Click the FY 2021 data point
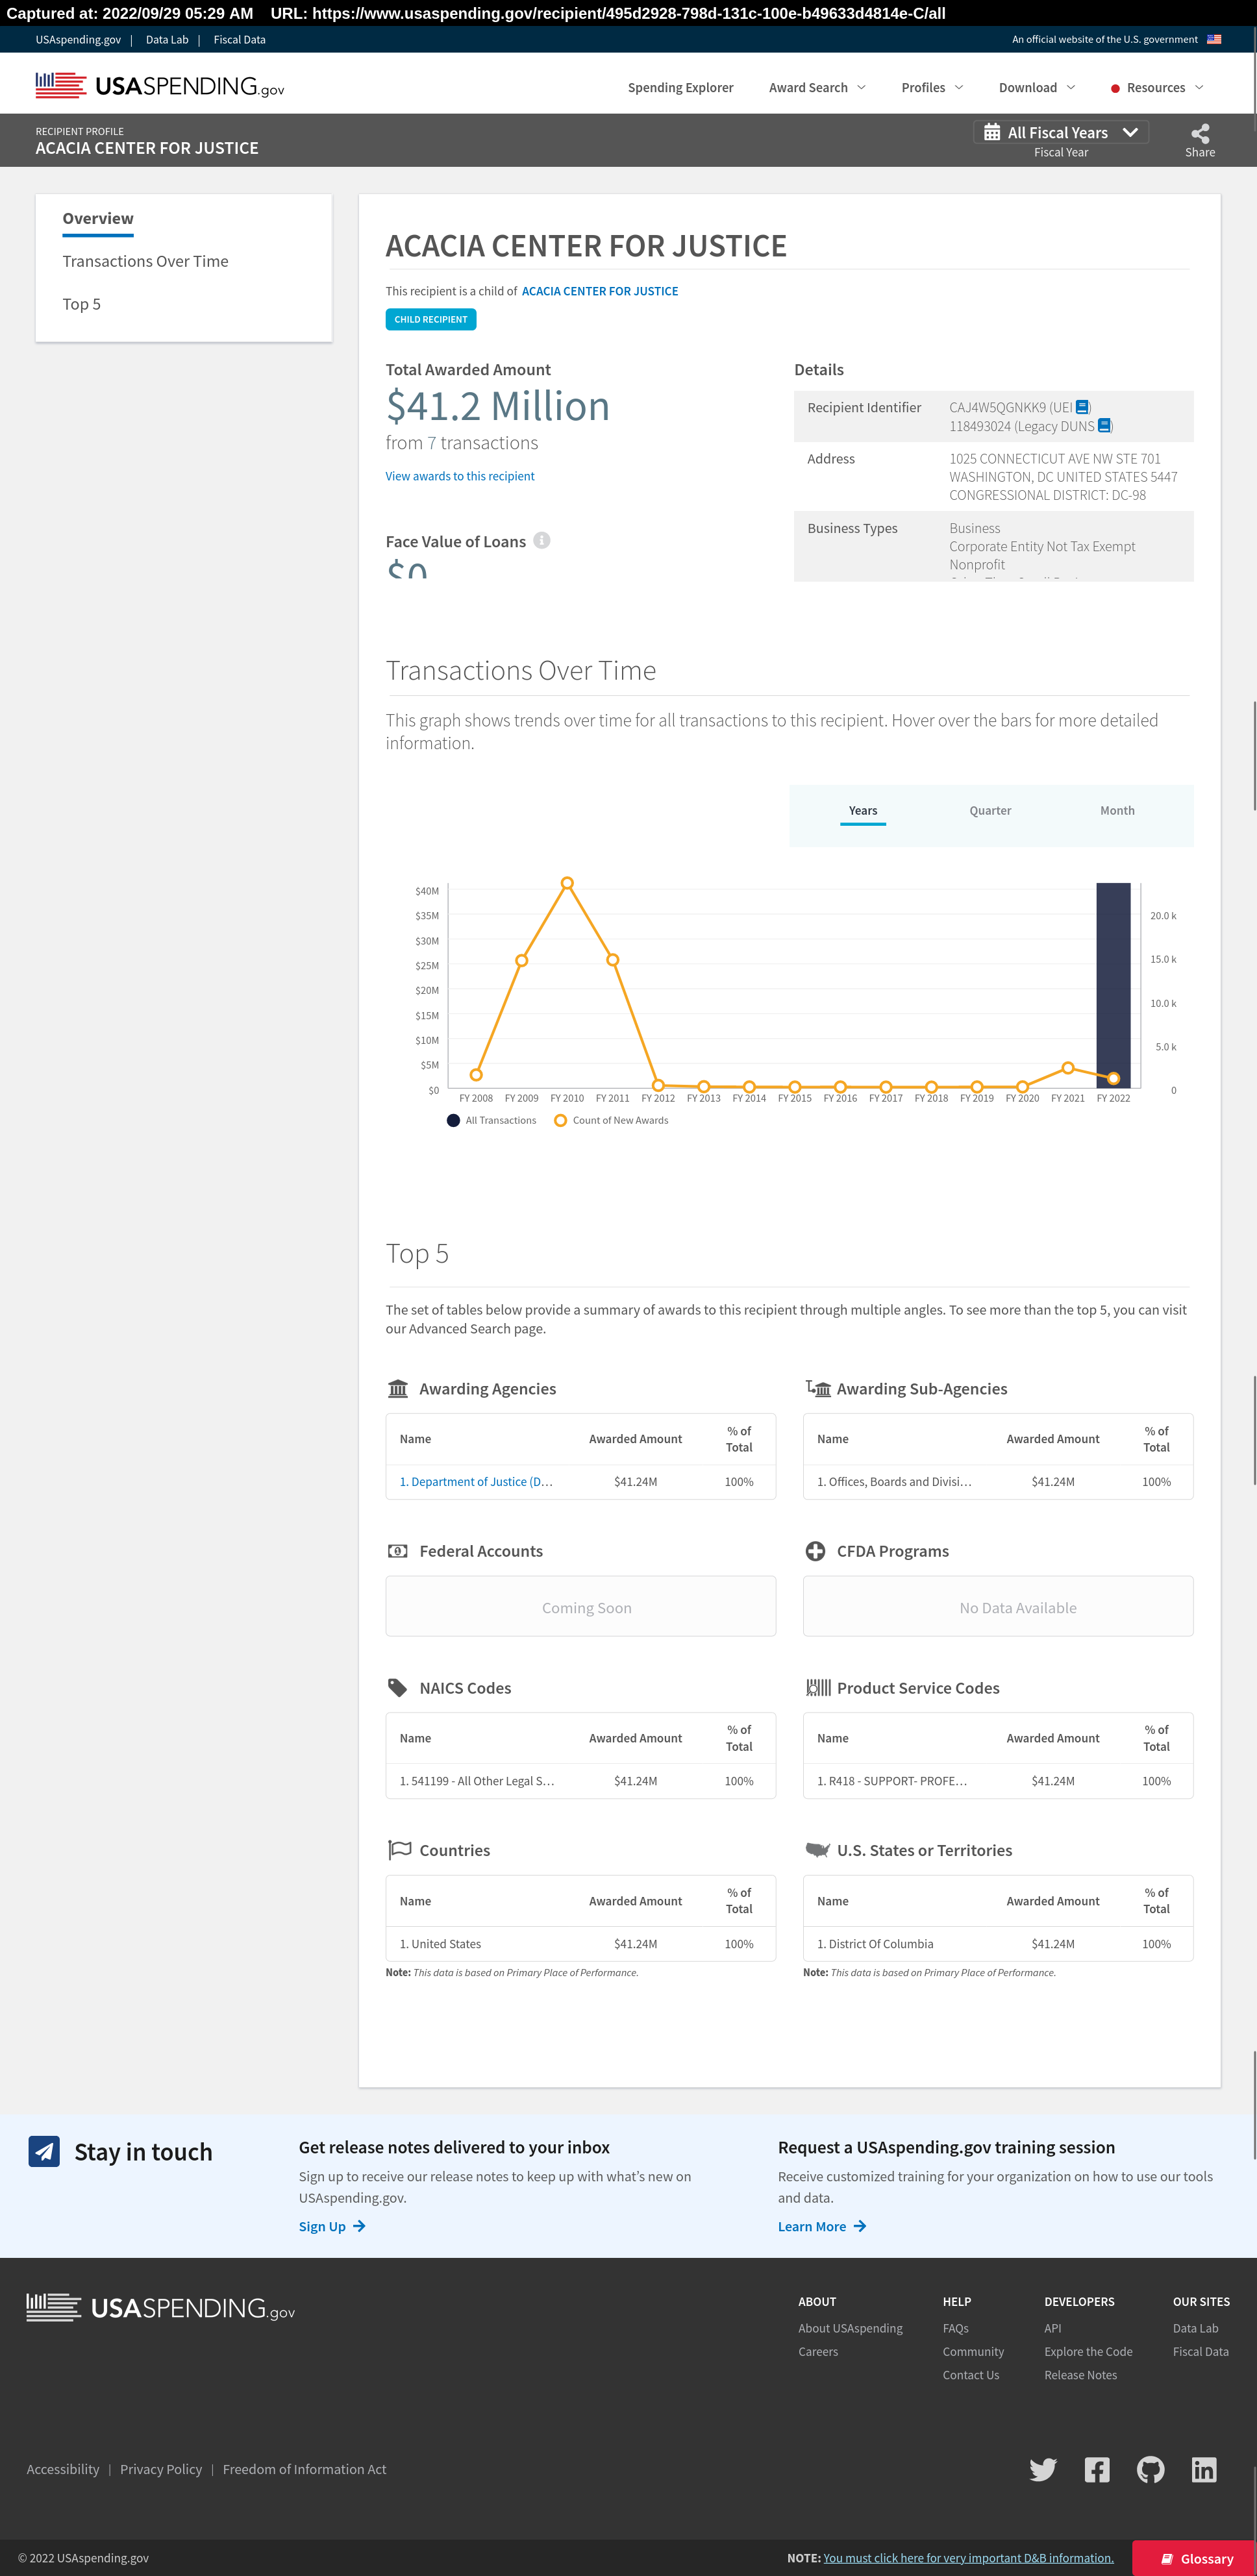The image size is (1257, 2576). point(1068,1068)
